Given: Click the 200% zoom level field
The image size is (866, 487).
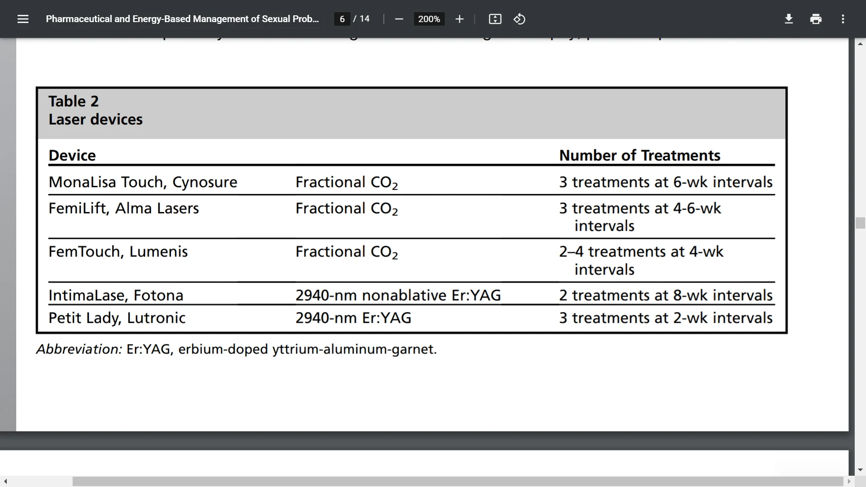Looking at the screenshot, I should 429,19.
